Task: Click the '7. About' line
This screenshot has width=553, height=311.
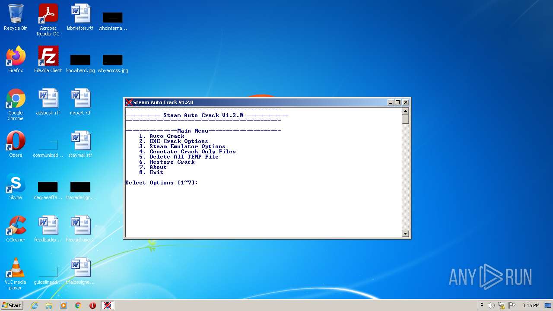Action: 153,167
